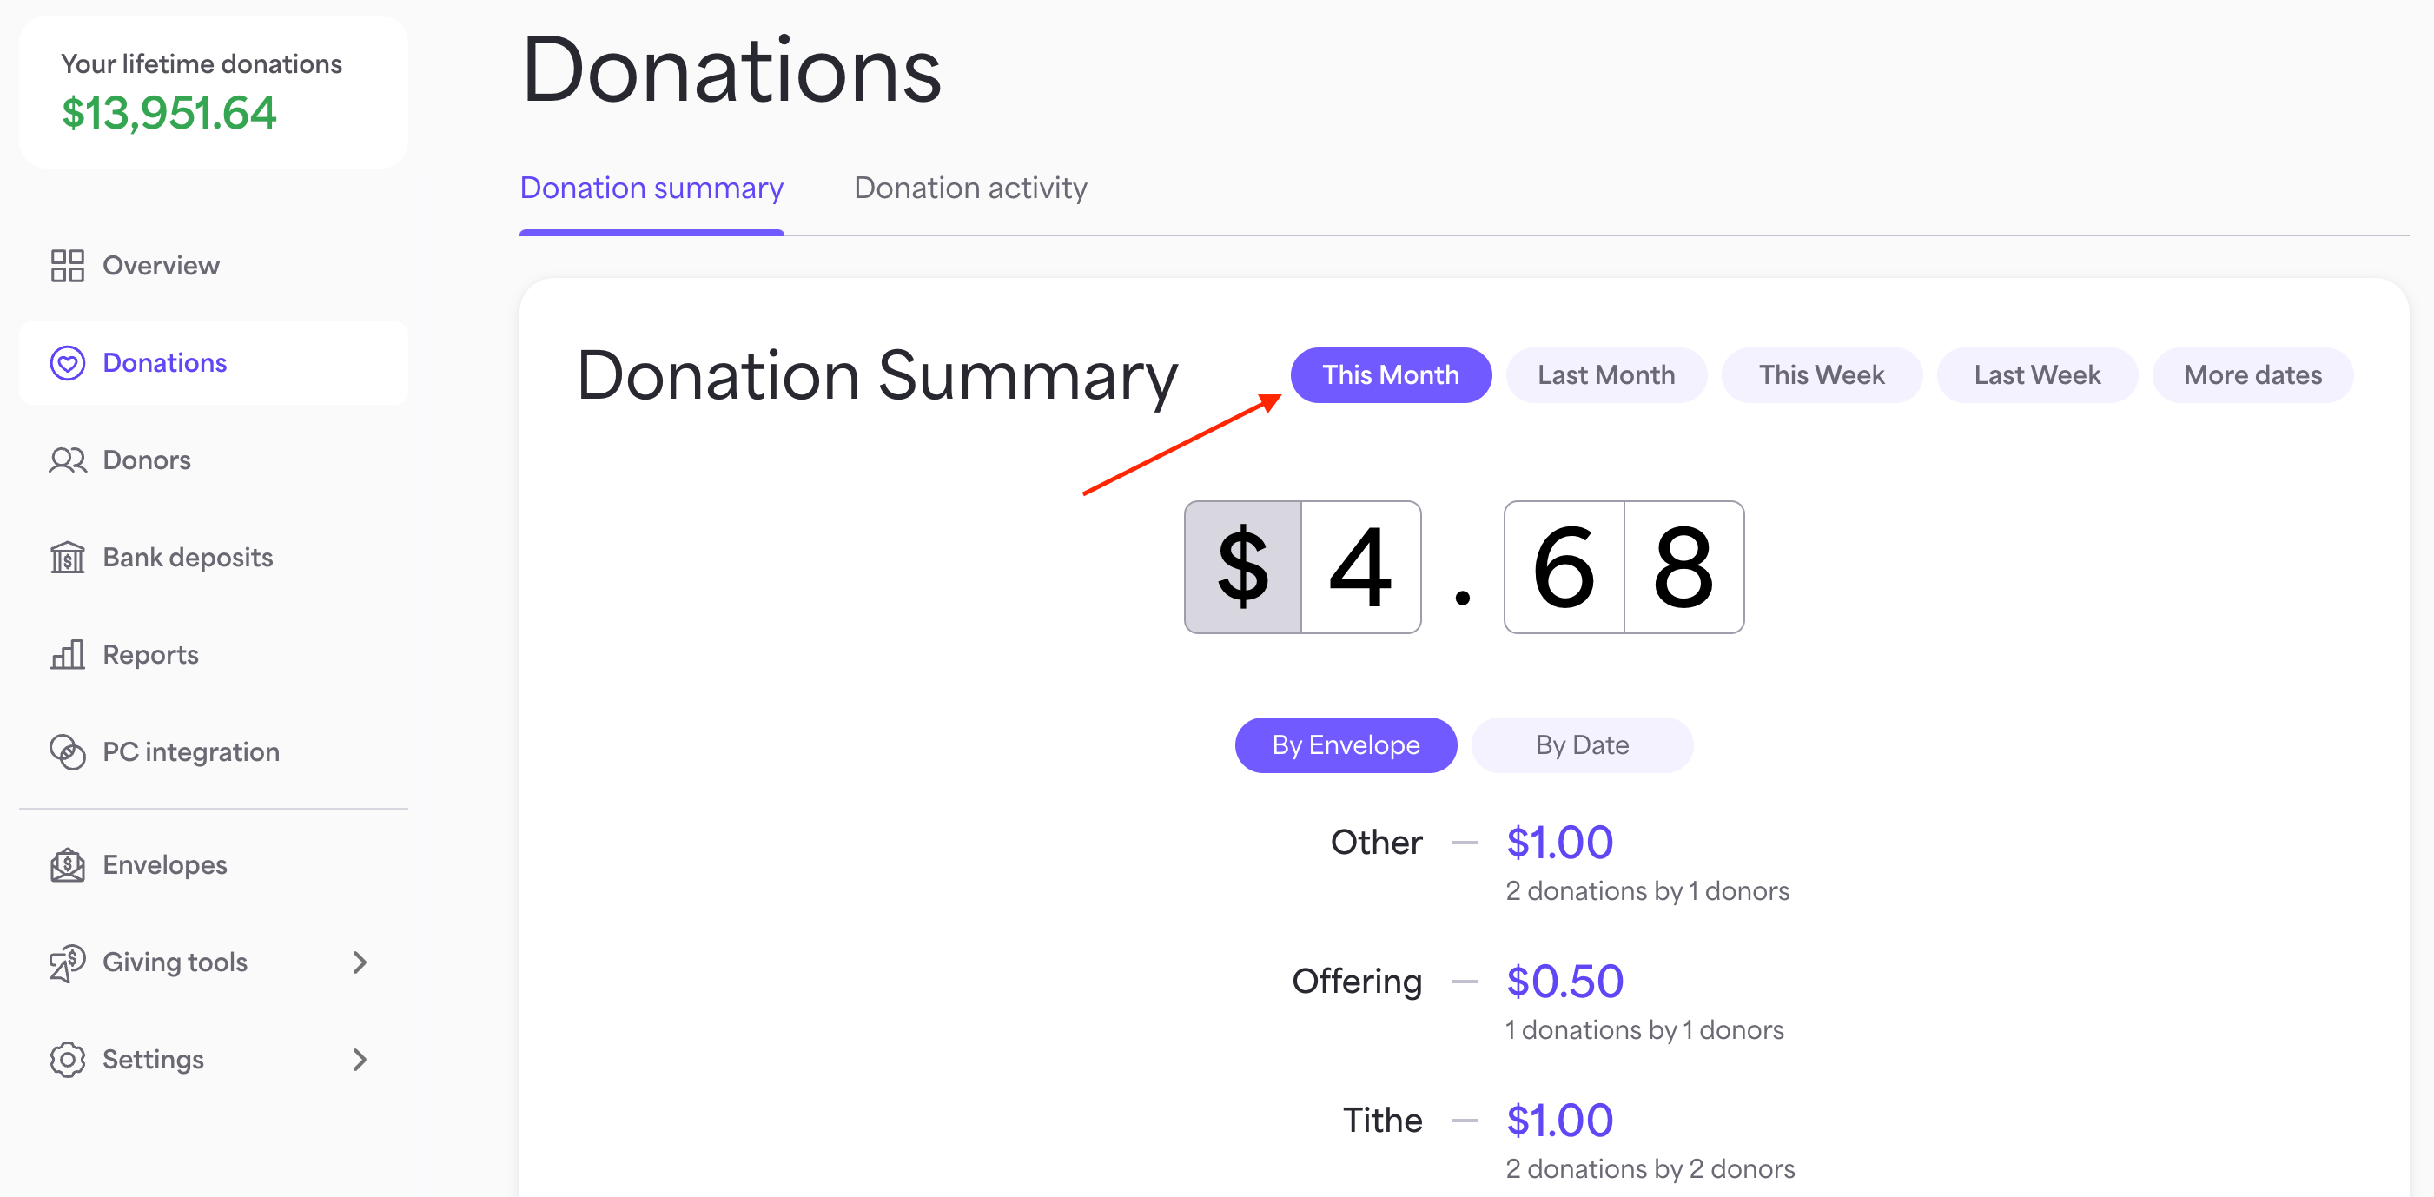Image resolution: width=2434 pixels, height=1197 pixels.
Task: Switch to the Donation activity tab
Action: click(970, 188)
